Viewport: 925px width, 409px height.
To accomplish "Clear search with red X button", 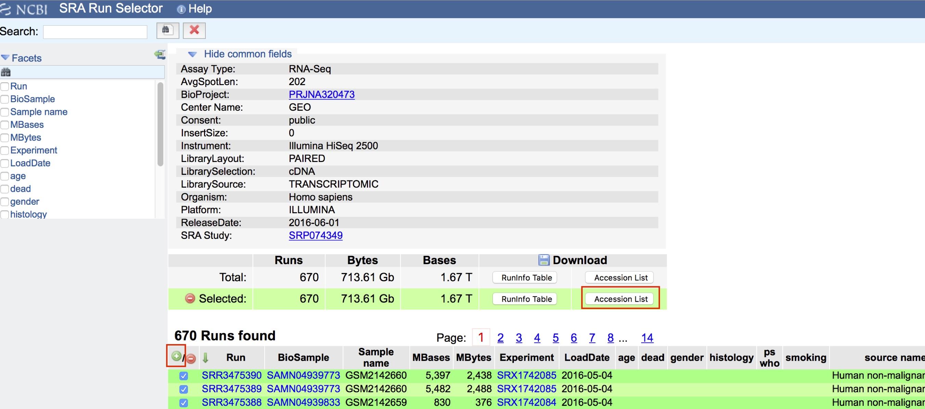I will tap(194, 30).
